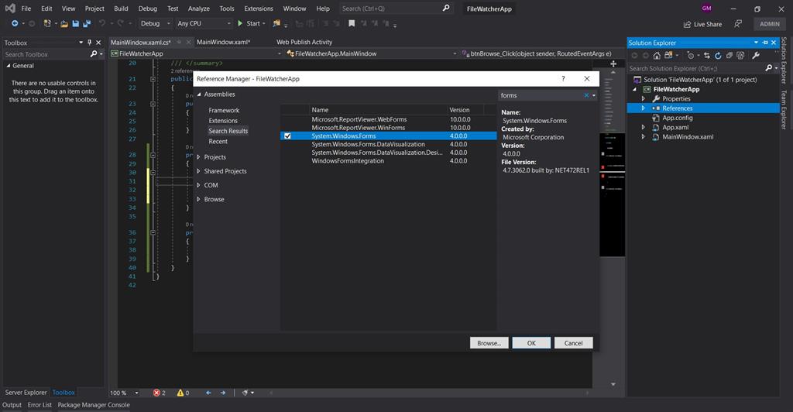Switch to the MainWindow.xaml* tab
The width and height of the screenshot is (793, 412).
pyautogui.click(x=223, y=42)
